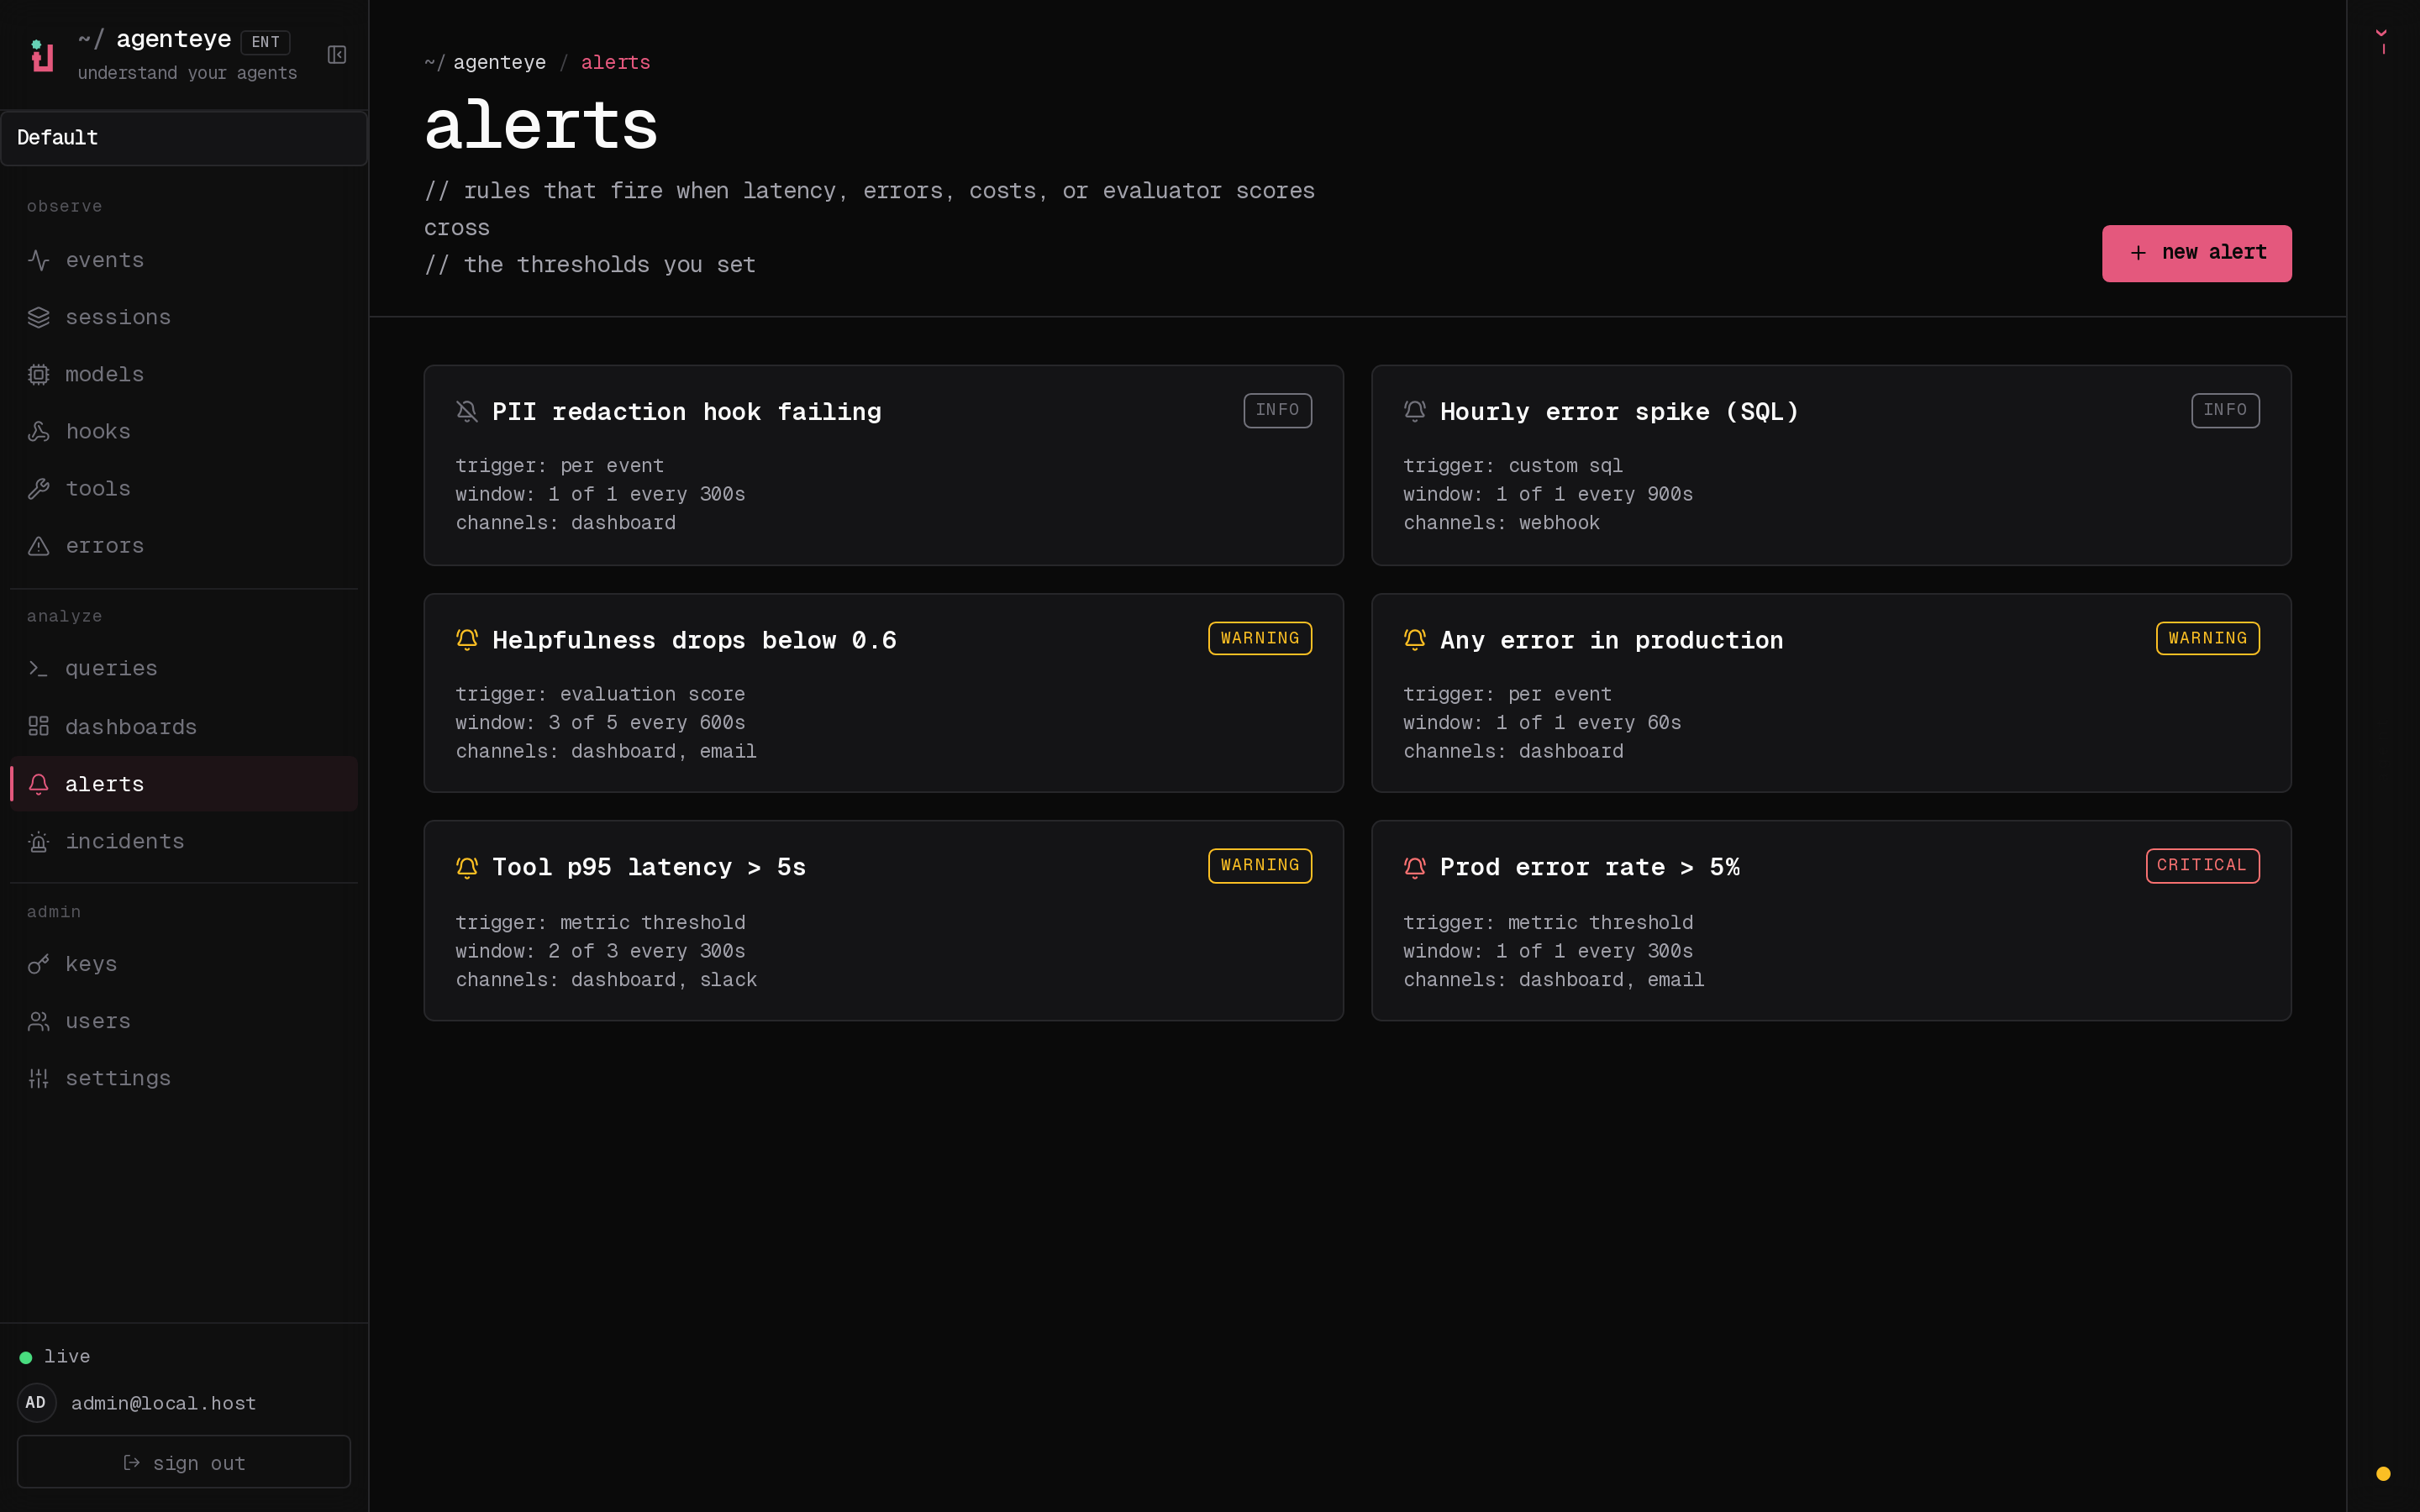The width and height of the screenshot is (2420, 1512).
Task: Toggle bell on Hourly error spike alert
Action: [x=1415, y=411]
